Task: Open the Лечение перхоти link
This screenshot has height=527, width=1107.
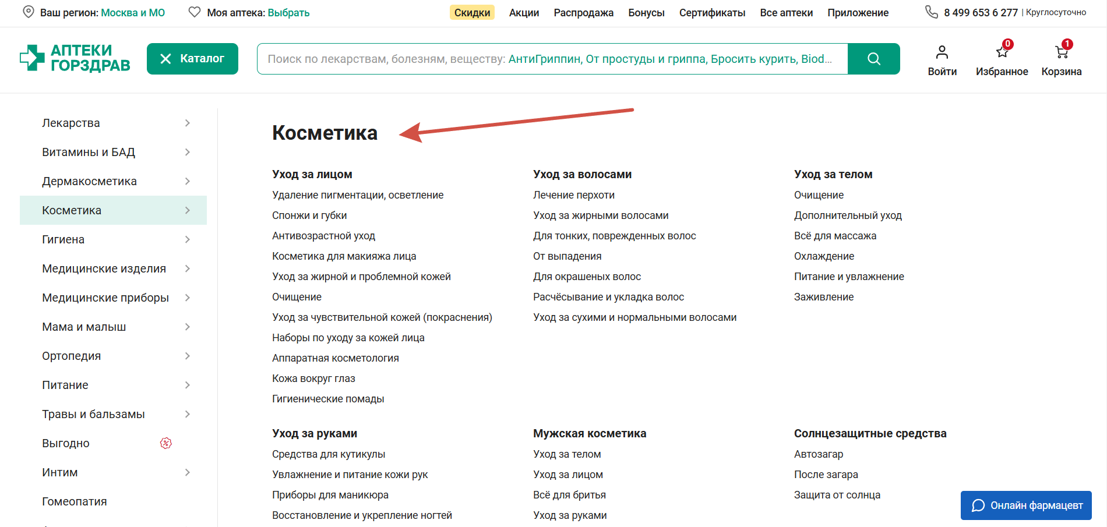Action: click(574, 195)
